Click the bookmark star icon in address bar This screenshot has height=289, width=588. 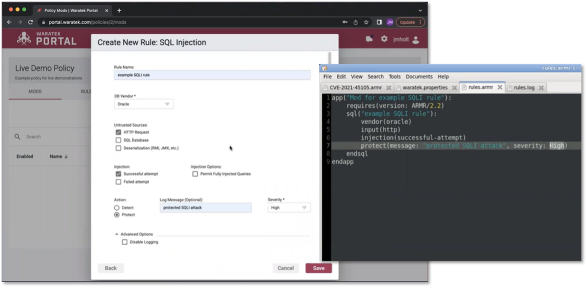coord(366,22)
